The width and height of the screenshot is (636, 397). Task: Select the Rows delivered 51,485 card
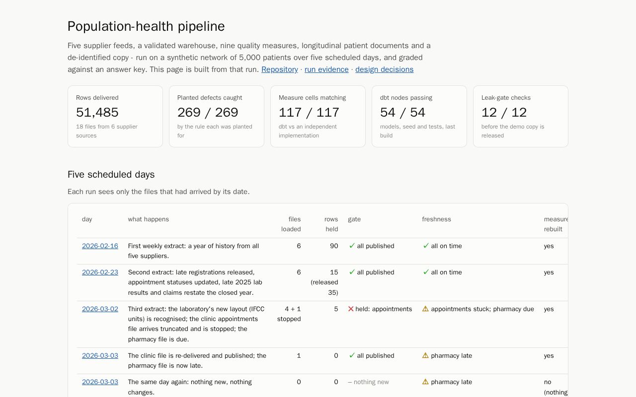(x=115, y=117)
